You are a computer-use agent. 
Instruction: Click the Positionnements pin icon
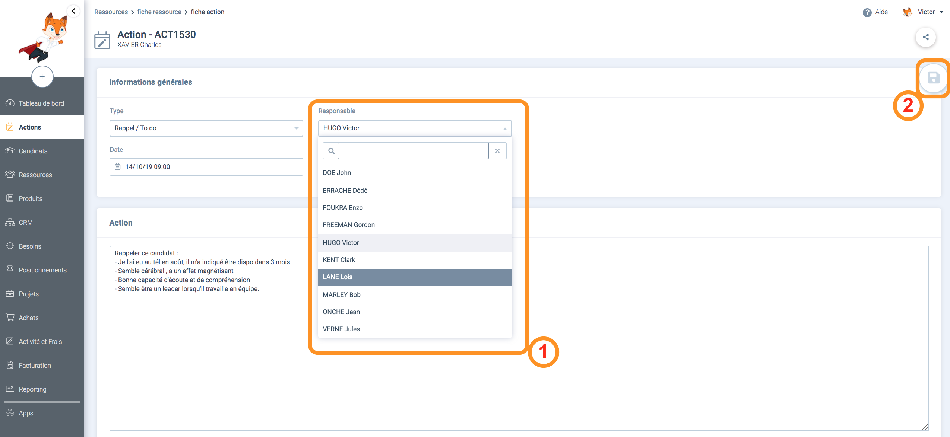click(x=10, y=269)
